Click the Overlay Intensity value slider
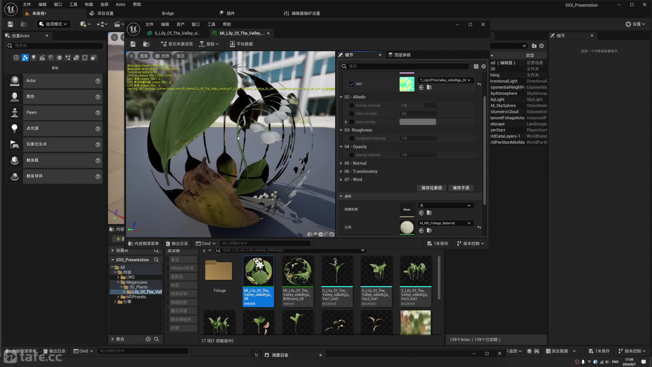 pos(419,105)
